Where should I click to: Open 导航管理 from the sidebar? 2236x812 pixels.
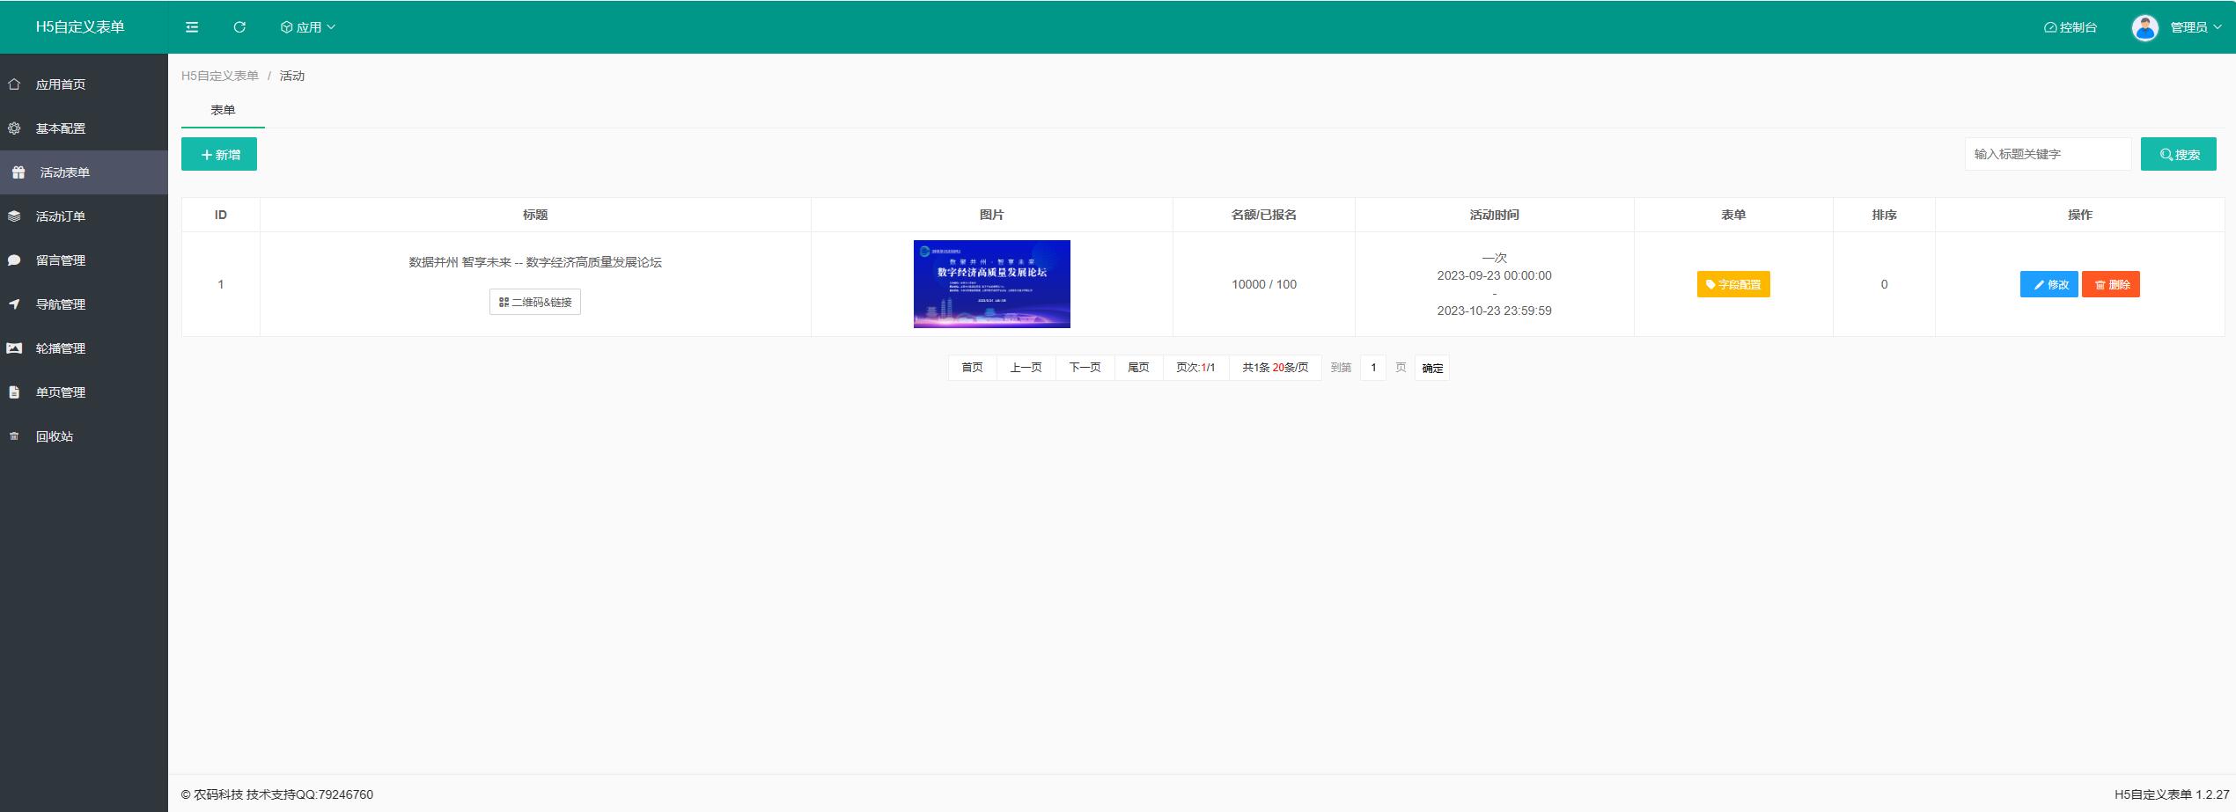pos(60,304)
